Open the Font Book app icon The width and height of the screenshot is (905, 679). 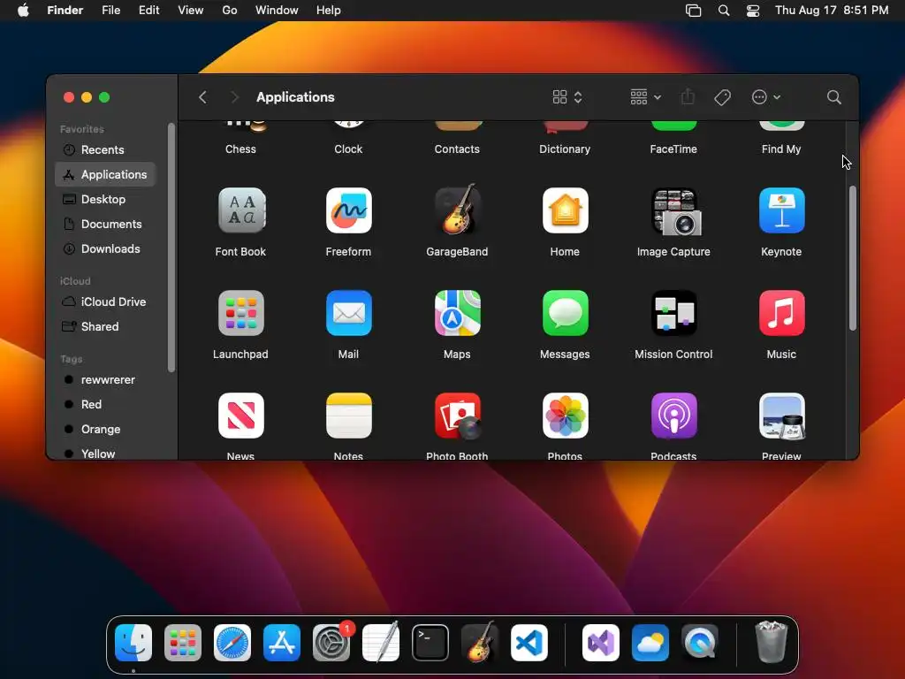pos(241,210)
